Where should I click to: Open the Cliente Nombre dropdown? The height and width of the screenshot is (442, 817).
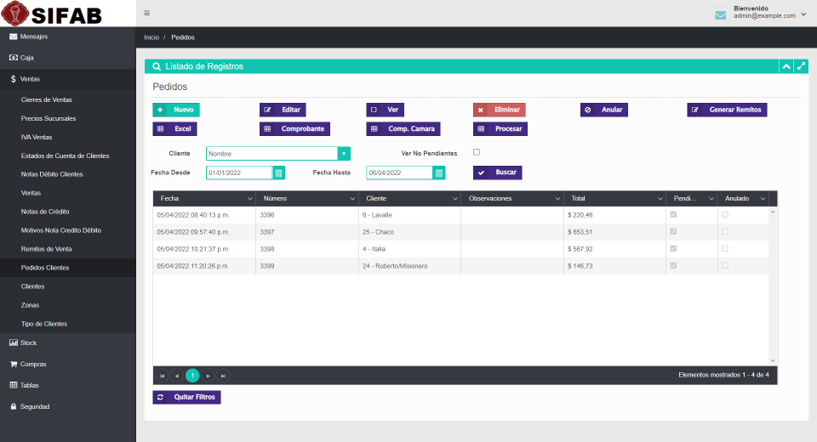344,154
